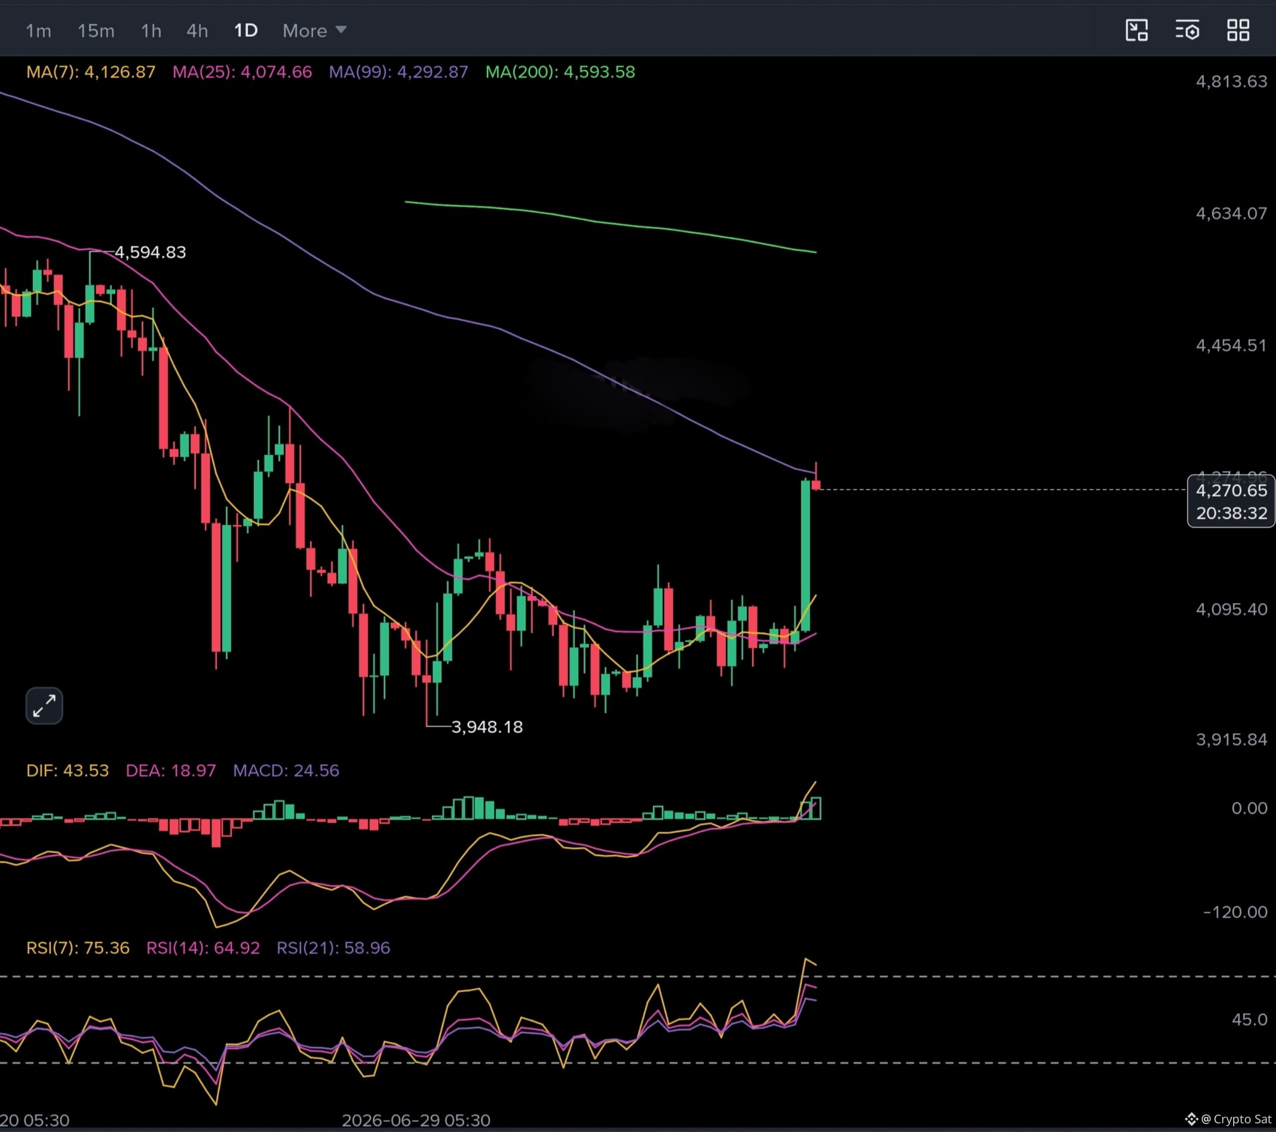Click the RSI(14): 64.92 label
Viewport: 1276px width, 1132px height.
203,948
